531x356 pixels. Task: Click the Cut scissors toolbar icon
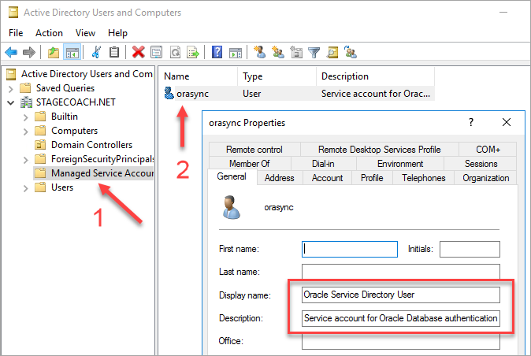[96, 53]
